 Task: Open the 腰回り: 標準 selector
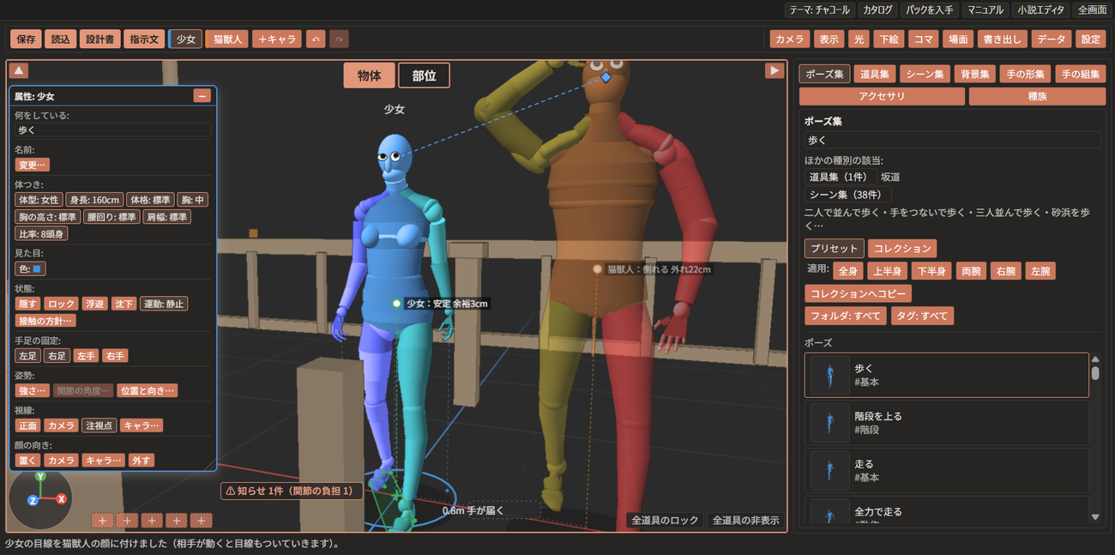pyautogui.click(x=111, y=217)
